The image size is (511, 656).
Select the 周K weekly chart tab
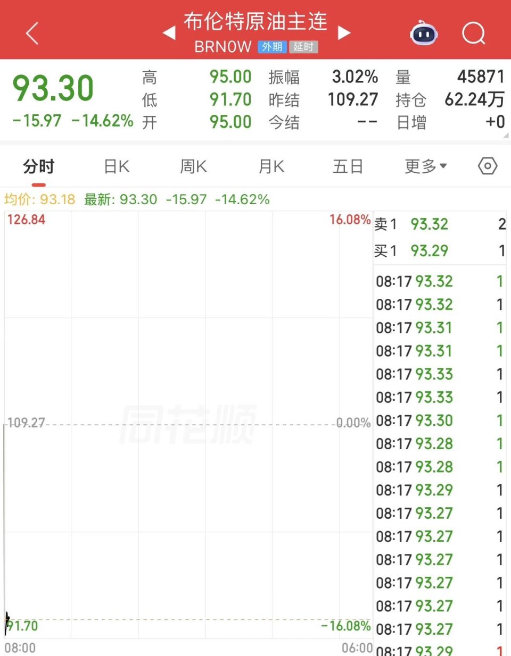(193, 166)
